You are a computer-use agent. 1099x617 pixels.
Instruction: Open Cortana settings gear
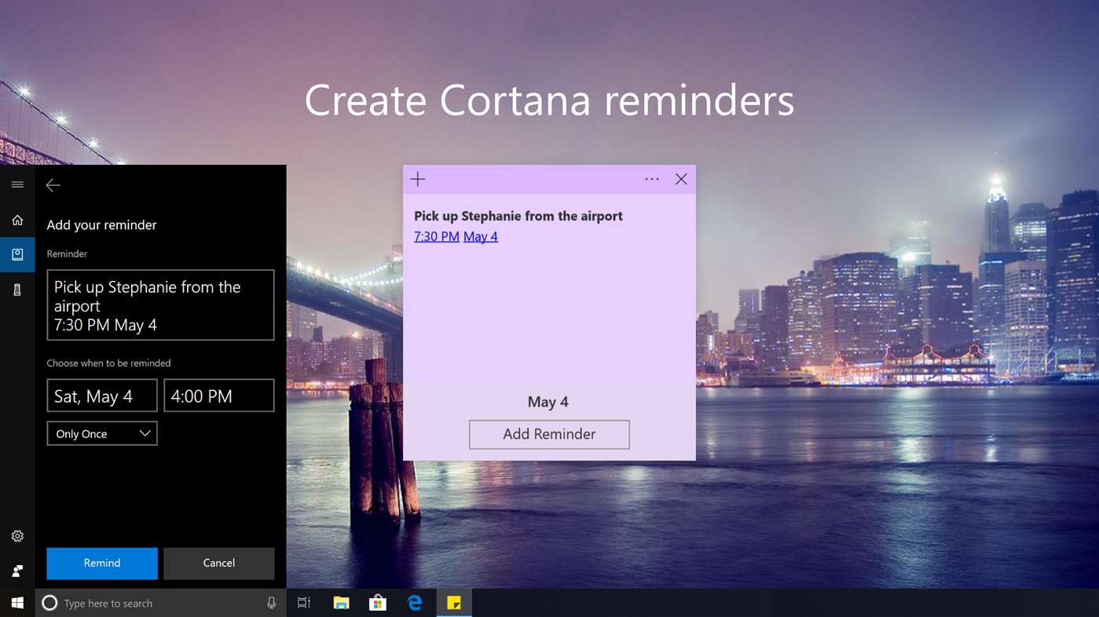(x=17, y=536)
